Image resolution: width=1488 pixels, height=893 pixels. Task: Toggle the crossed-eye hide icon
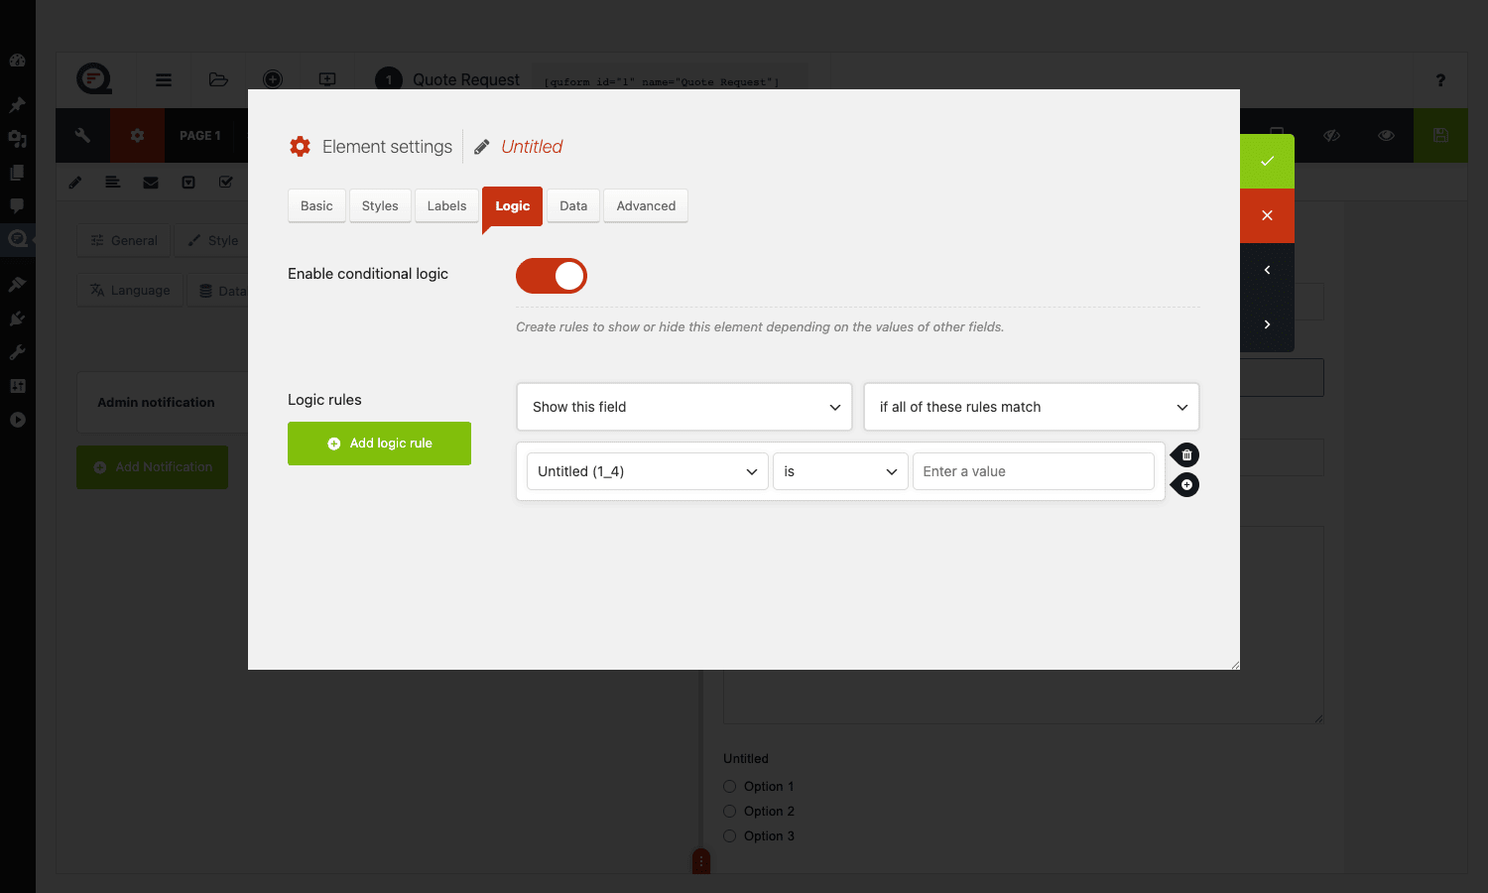pyautogui.click(x=1331, y=135)
